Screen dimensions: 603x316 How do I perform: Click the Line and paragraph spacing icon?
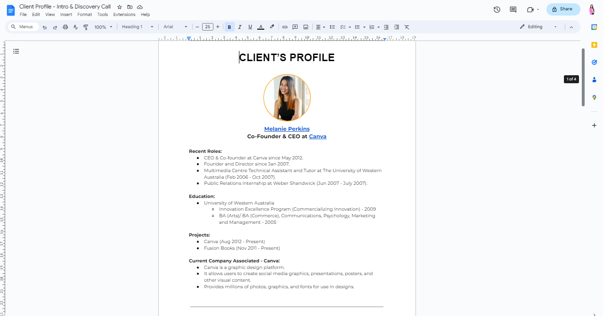pos(332,27)
